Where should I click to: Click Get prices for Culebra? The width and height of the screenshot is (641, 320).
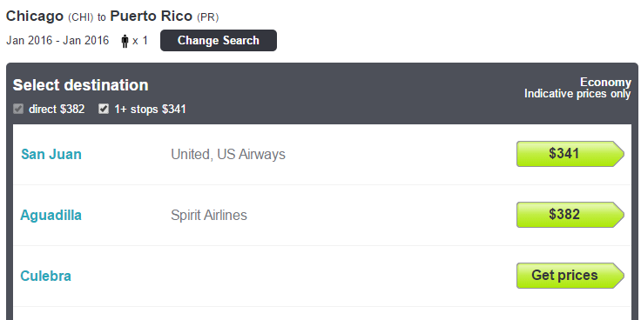coord(570,276)
